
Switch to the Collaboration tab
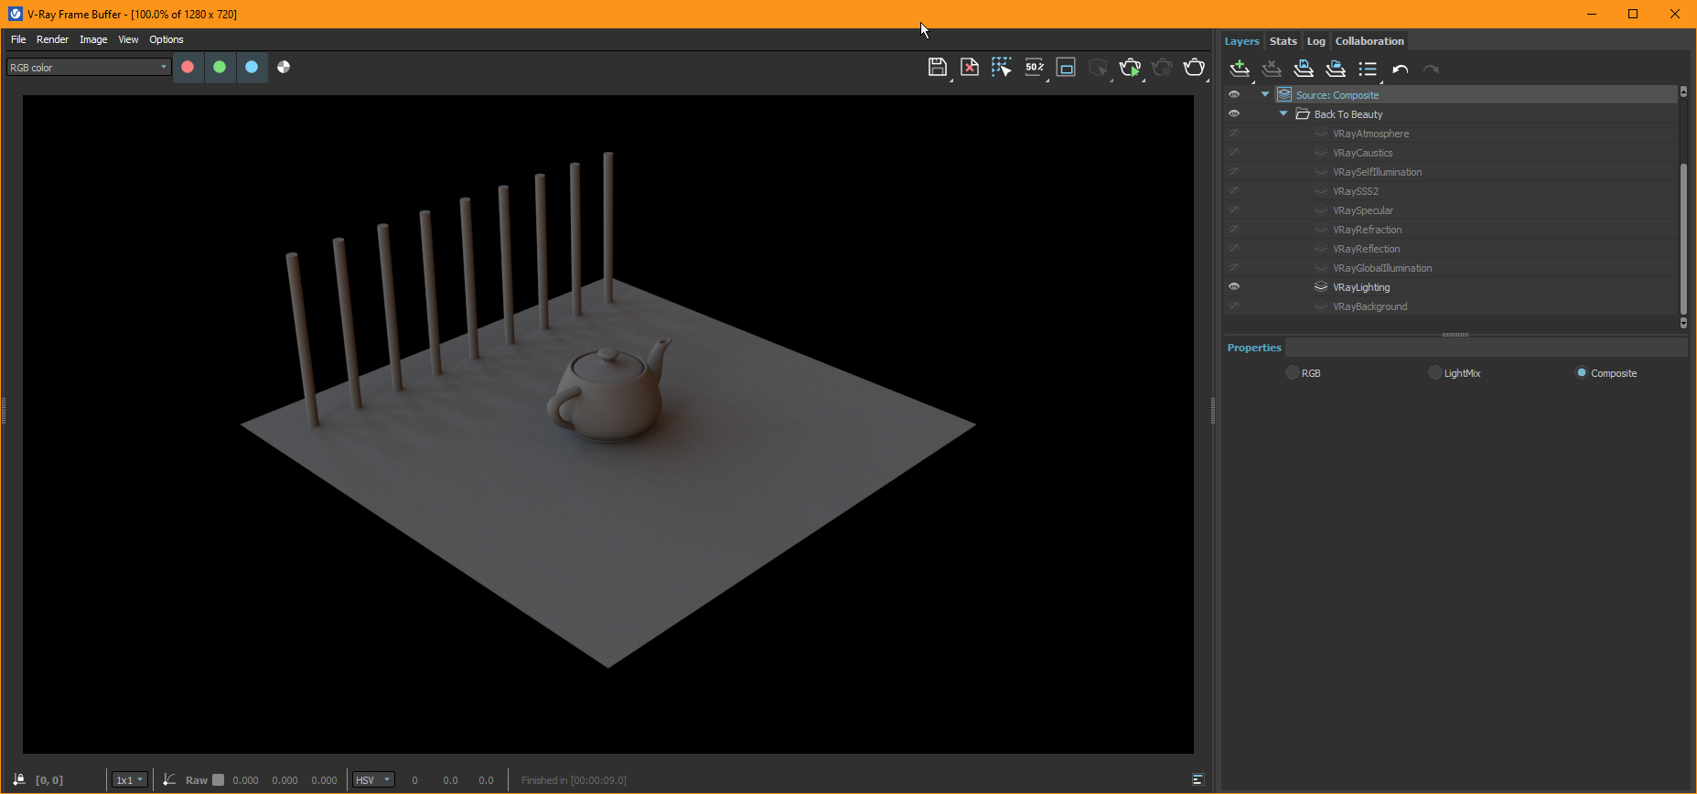(x=1369, y=41)
